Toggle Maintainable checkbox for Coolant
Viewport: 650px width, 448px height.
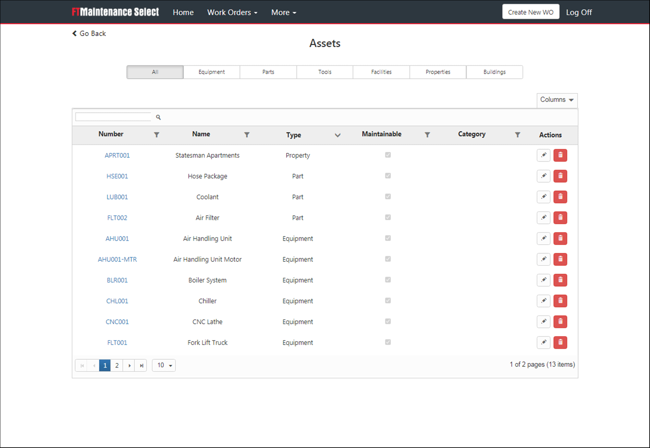(388, 196)
